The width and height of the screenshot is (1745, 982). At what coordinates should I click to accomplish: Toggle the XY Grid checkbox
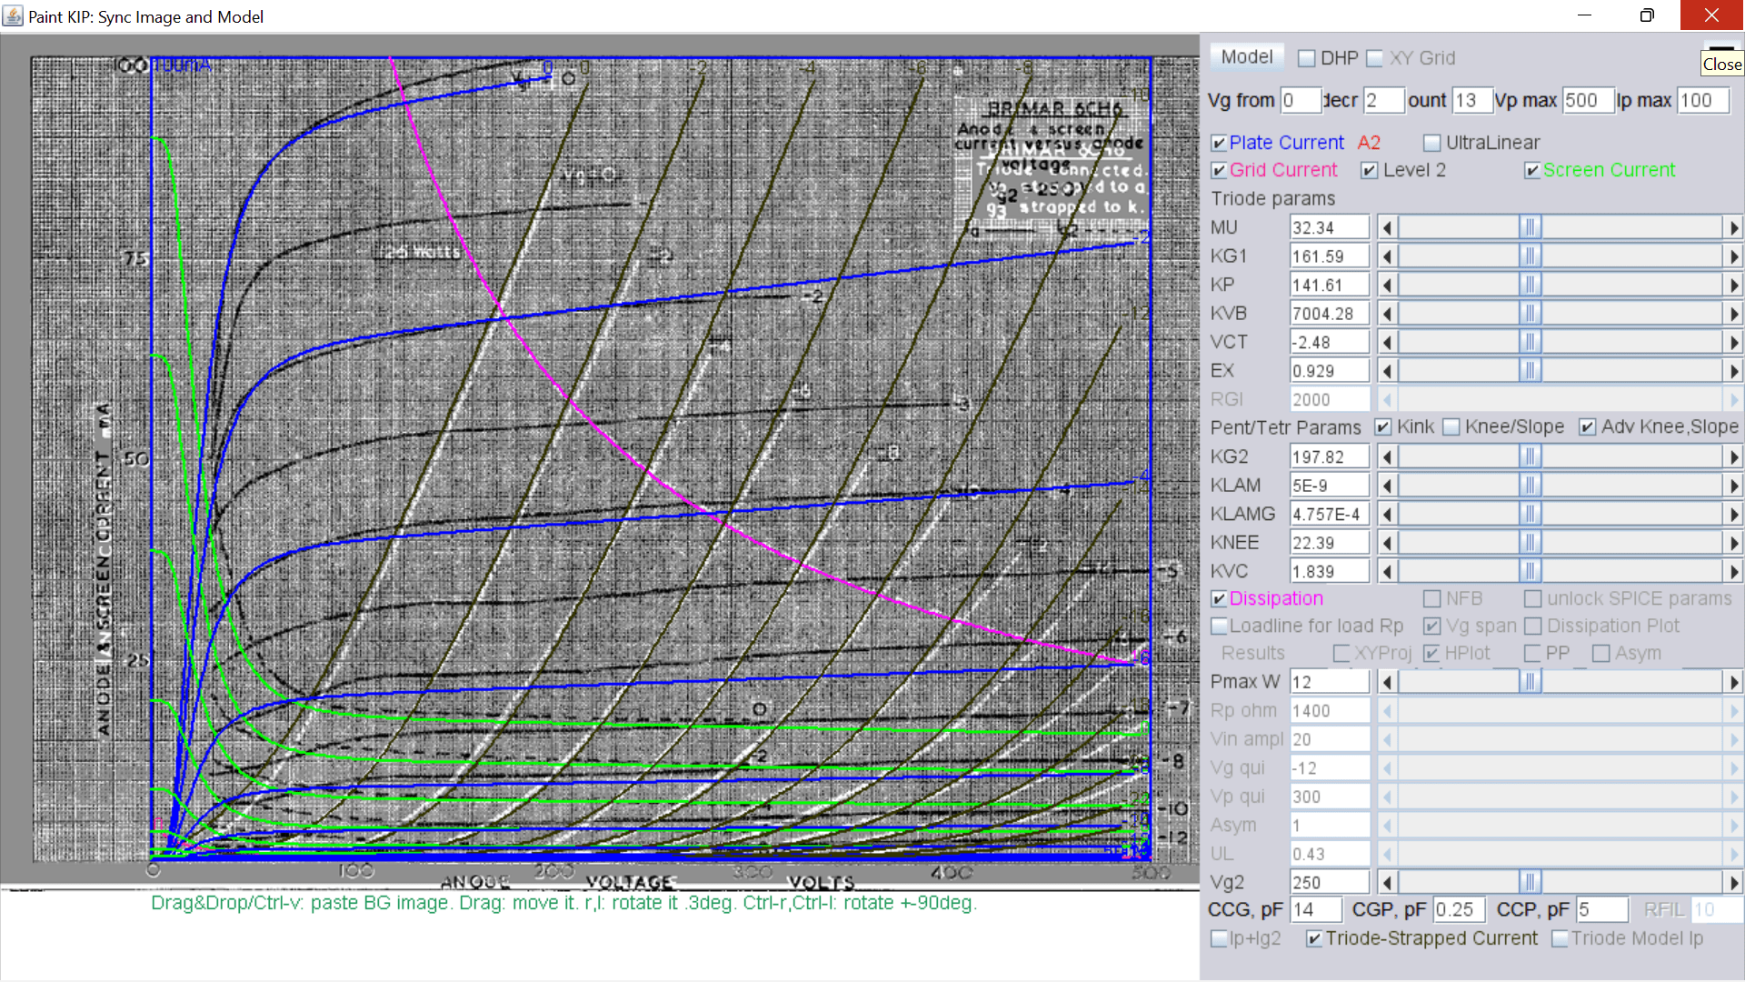click(x=1375, y=58)
